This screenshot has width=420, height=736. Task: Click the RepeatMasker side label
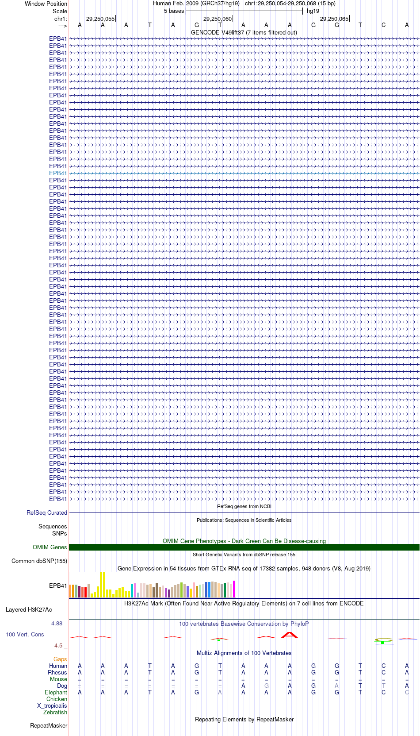(x=49, y=725)
